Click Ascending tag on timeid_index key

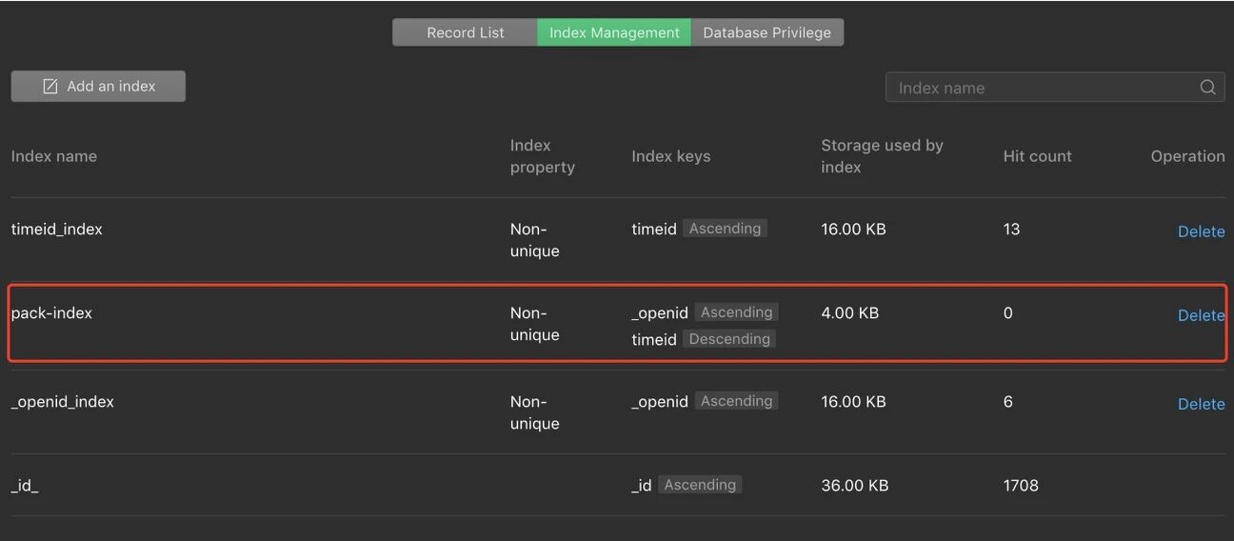point(725,229)
